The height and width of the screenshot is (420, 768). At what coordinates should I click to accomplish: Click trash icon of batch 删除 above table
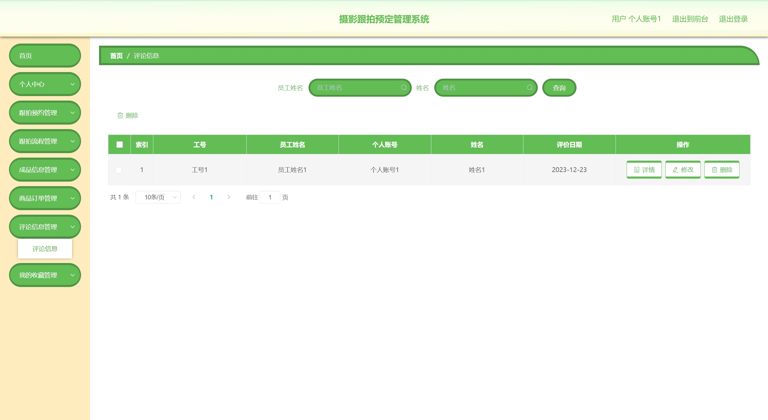[x=120, y=115]
